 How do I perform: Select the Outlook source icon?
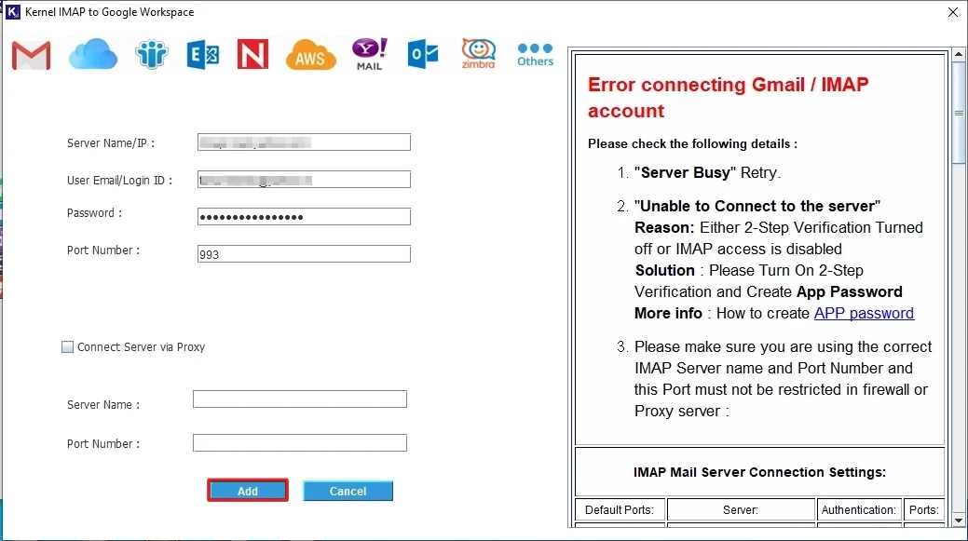[x=422, y=55]
